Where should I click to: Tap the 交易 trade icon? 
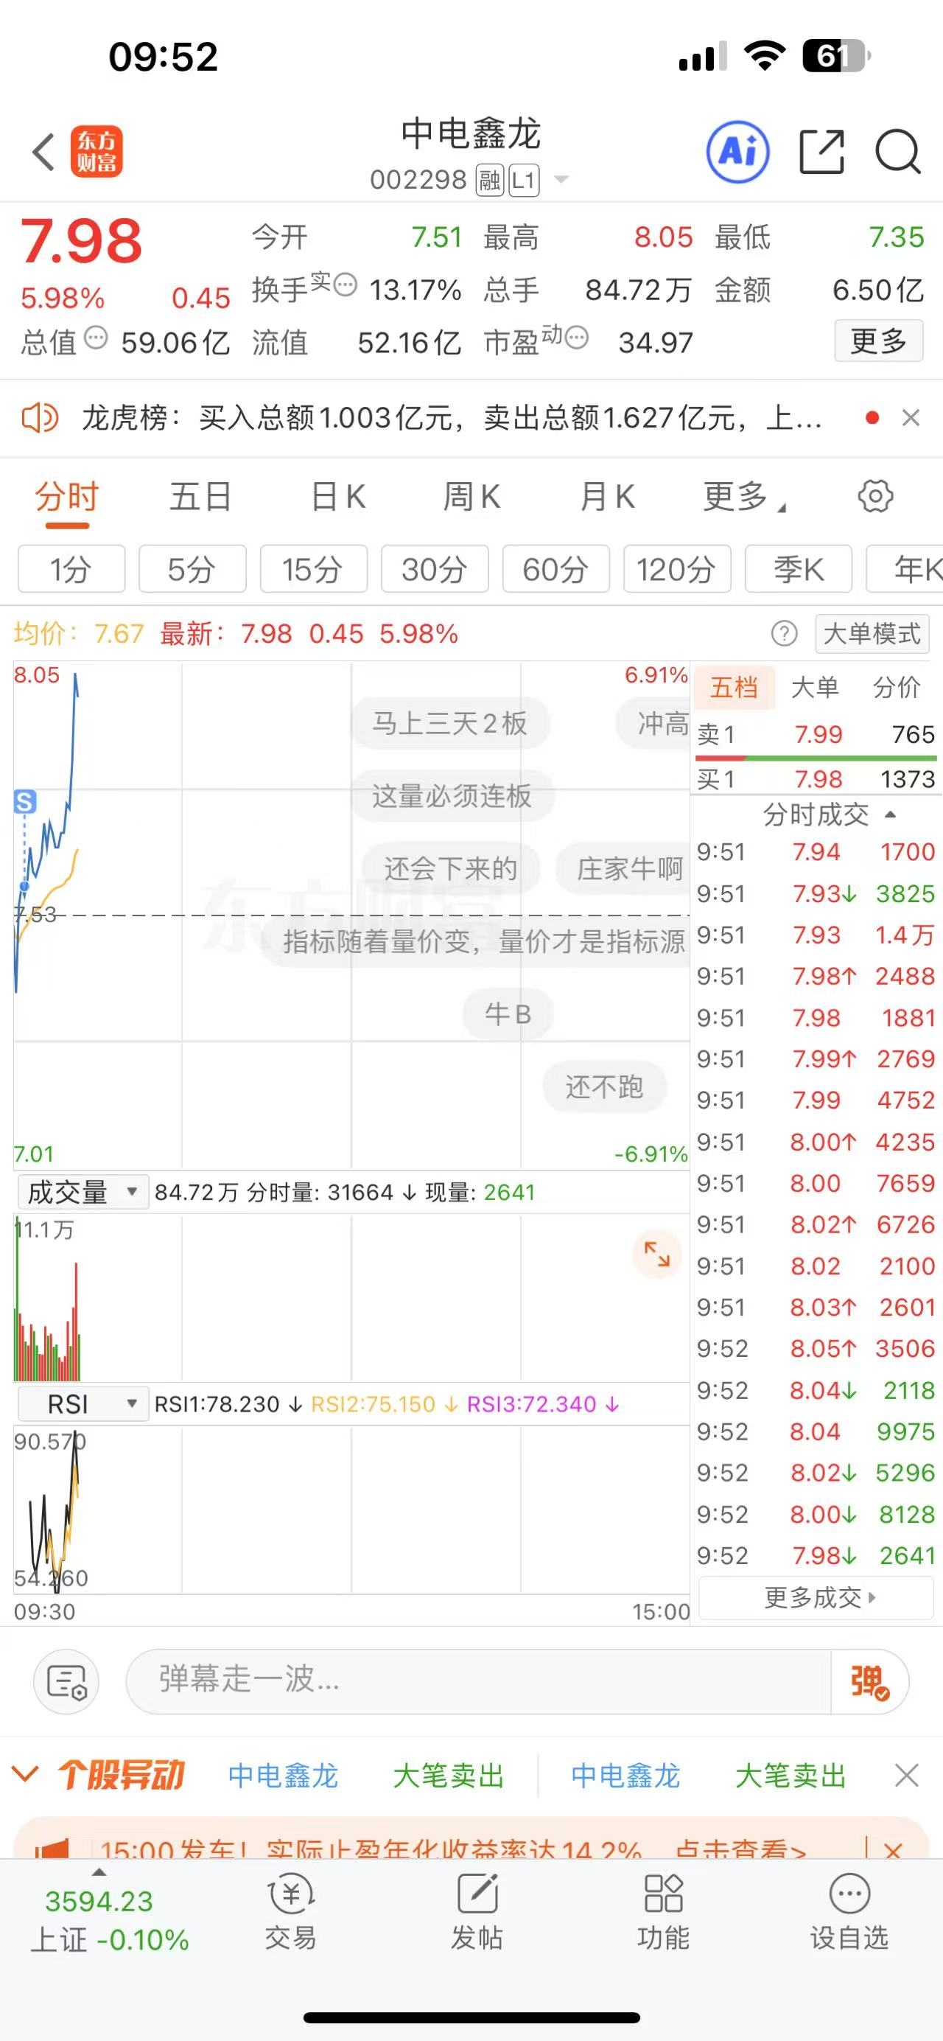(290, 1913)
